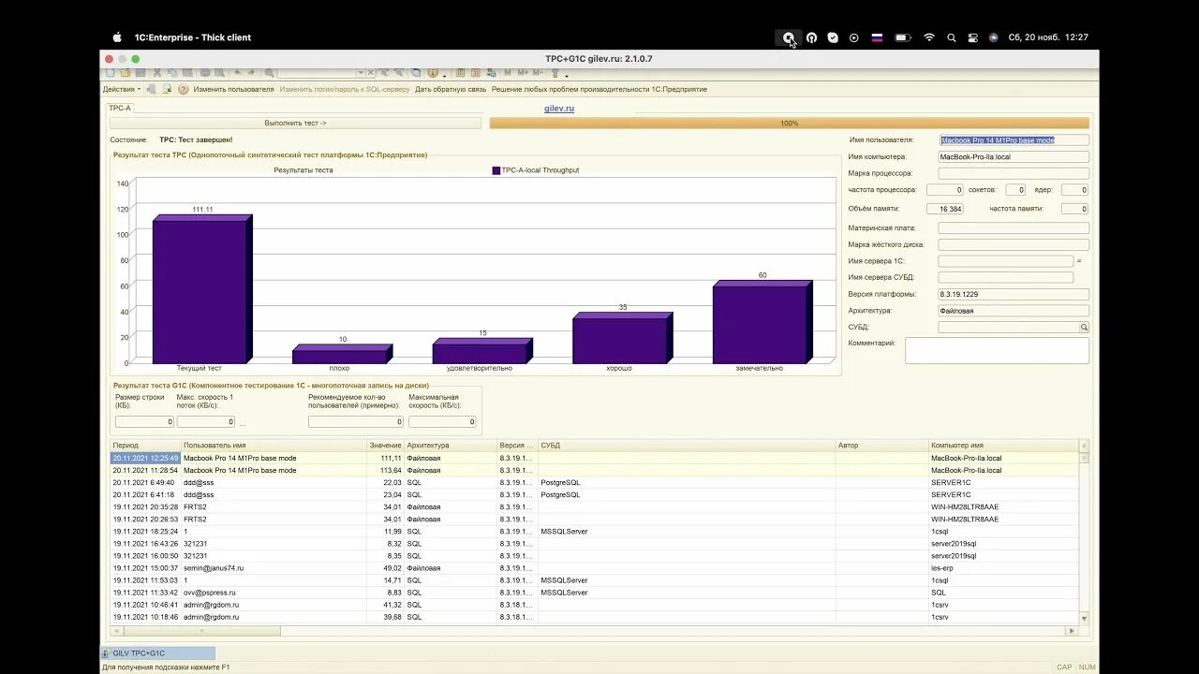Image resolution: width=1199 pixels, height=674 pixels.
Task: Click the table vertical scrollbar up arrow
Action: (1085, 446)
